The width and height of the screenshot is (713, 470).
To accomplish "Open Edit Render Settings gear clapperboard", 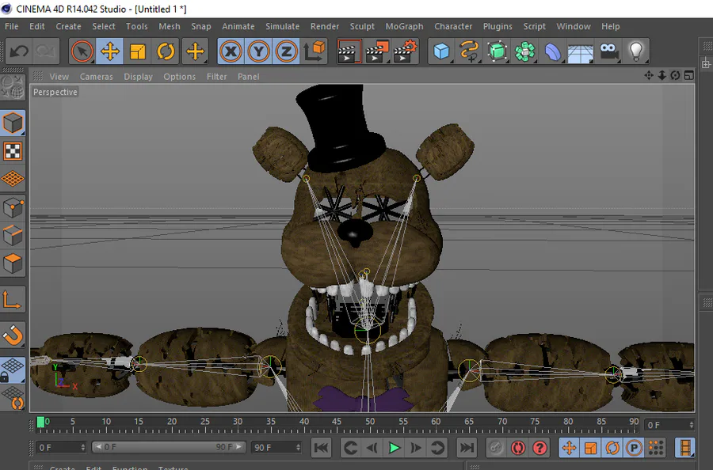I will pyautogui.click(x=405, y=51).
